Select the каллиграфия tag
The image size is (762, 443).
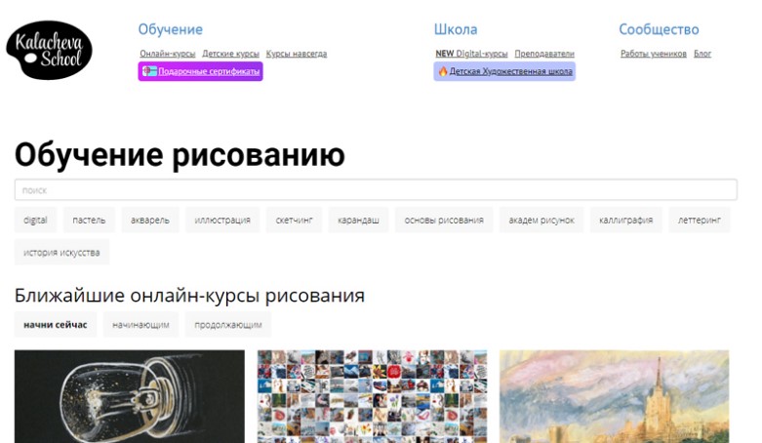625,221
